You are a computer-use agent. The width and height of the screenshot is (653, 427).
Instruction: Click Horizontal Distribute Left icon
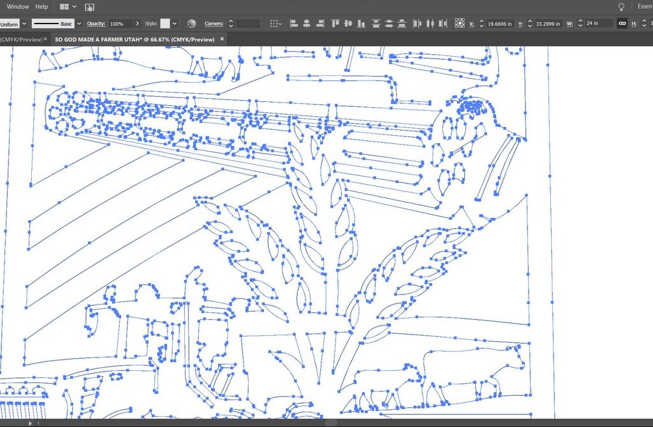click(418, 24)
